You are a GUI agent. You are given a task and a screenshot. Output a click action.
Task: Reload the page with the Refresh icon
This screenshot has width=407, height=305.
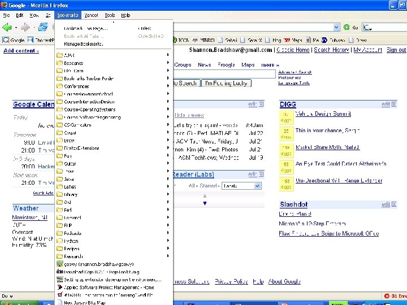(43, 27)
